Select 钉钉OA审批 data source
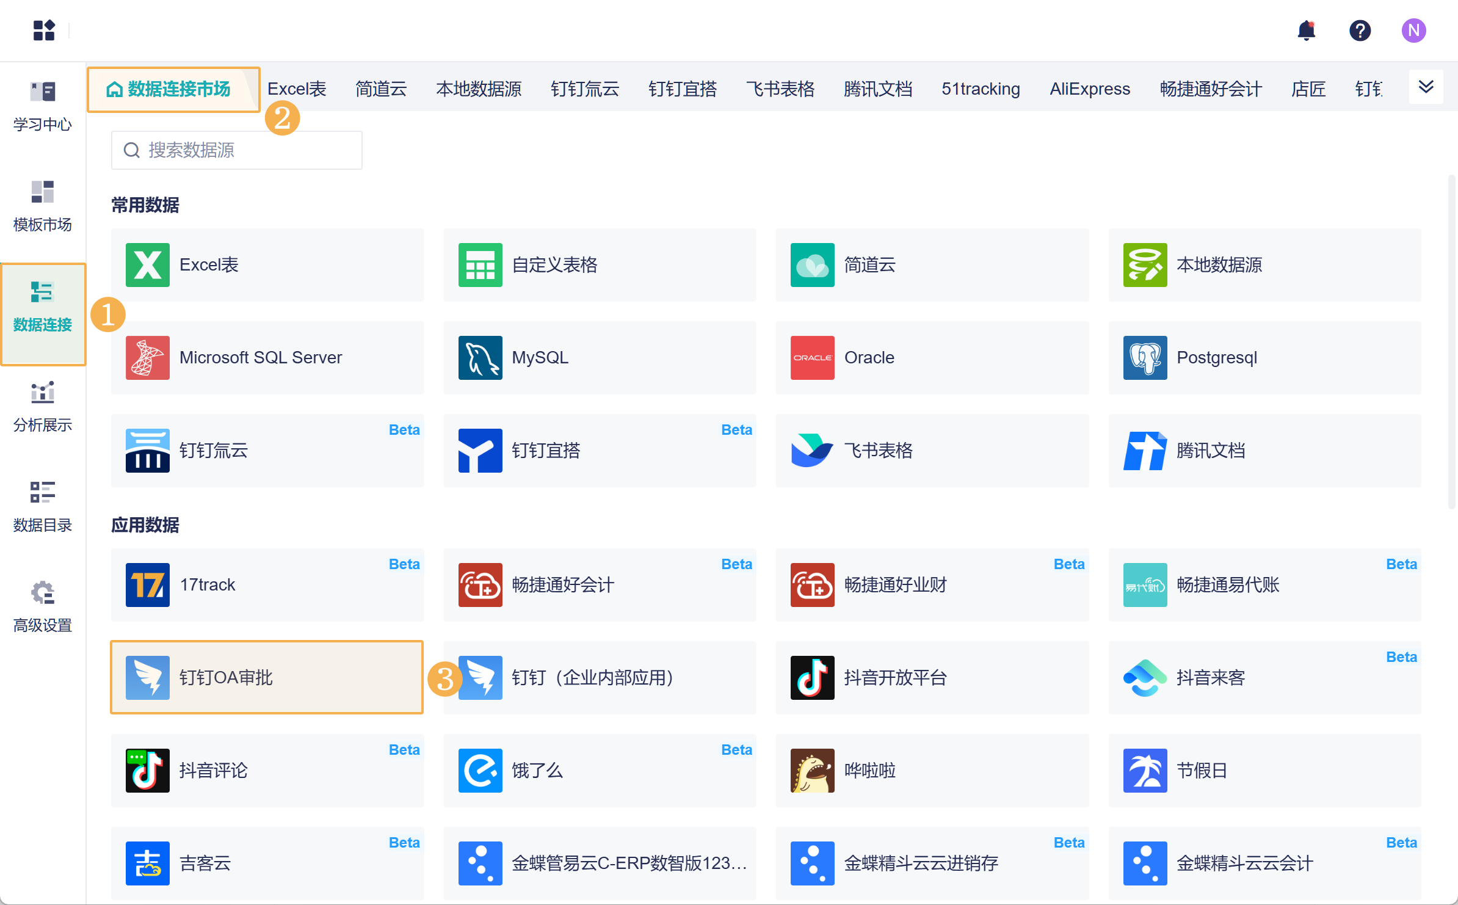 267,677
